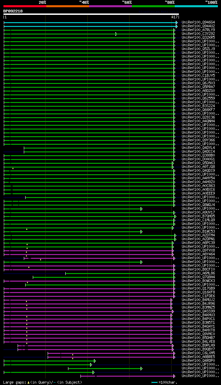Click hit label UniRef100_B4Q4Y1
Viewport: 221px width, 385px height.
point(199,326)
